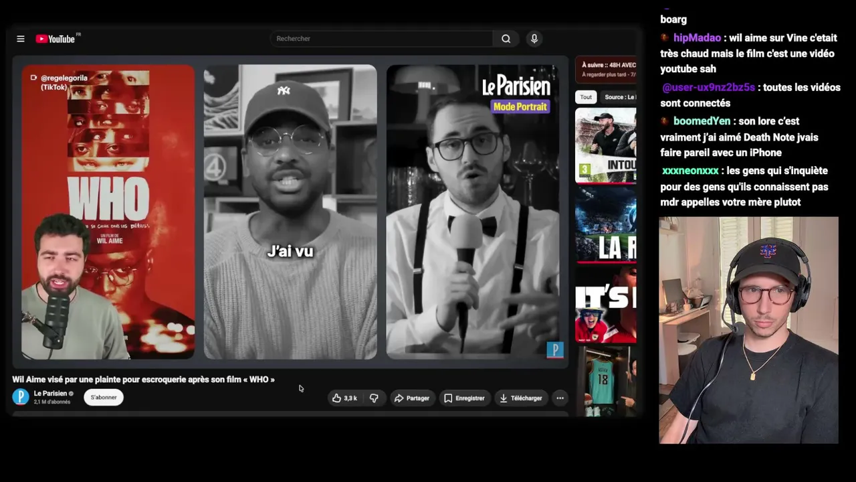Open the INTOU suggested video thumbnail
This screenshot has height=482, width=856.
[x=606, y=145]
